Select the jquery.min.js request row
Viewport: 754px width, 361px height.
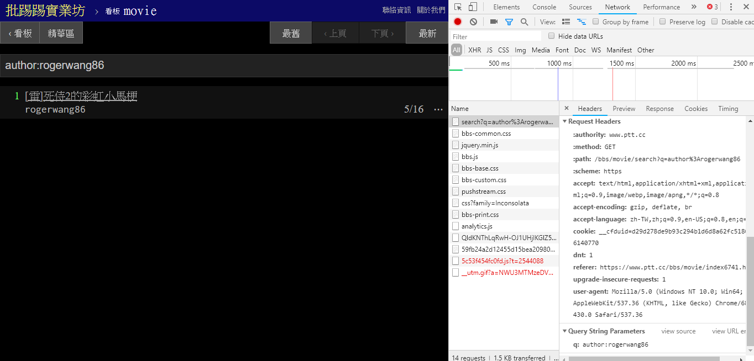click(x=504, y=145)
